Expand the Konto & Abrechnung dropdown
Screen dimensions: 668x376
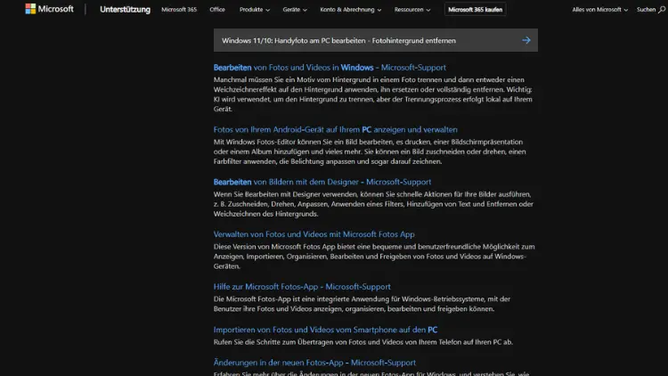351,10
